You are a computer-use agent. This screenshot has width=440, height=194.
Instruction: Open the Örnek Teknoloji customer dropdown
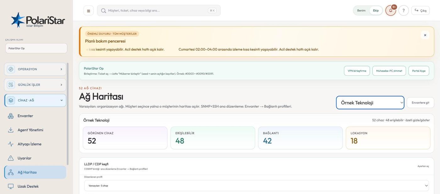(x=370, y=103)
